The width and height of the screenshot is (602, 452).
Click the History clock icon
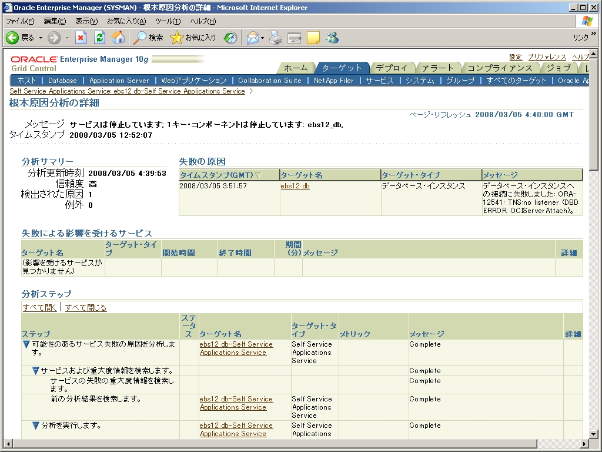pos(230,38)
